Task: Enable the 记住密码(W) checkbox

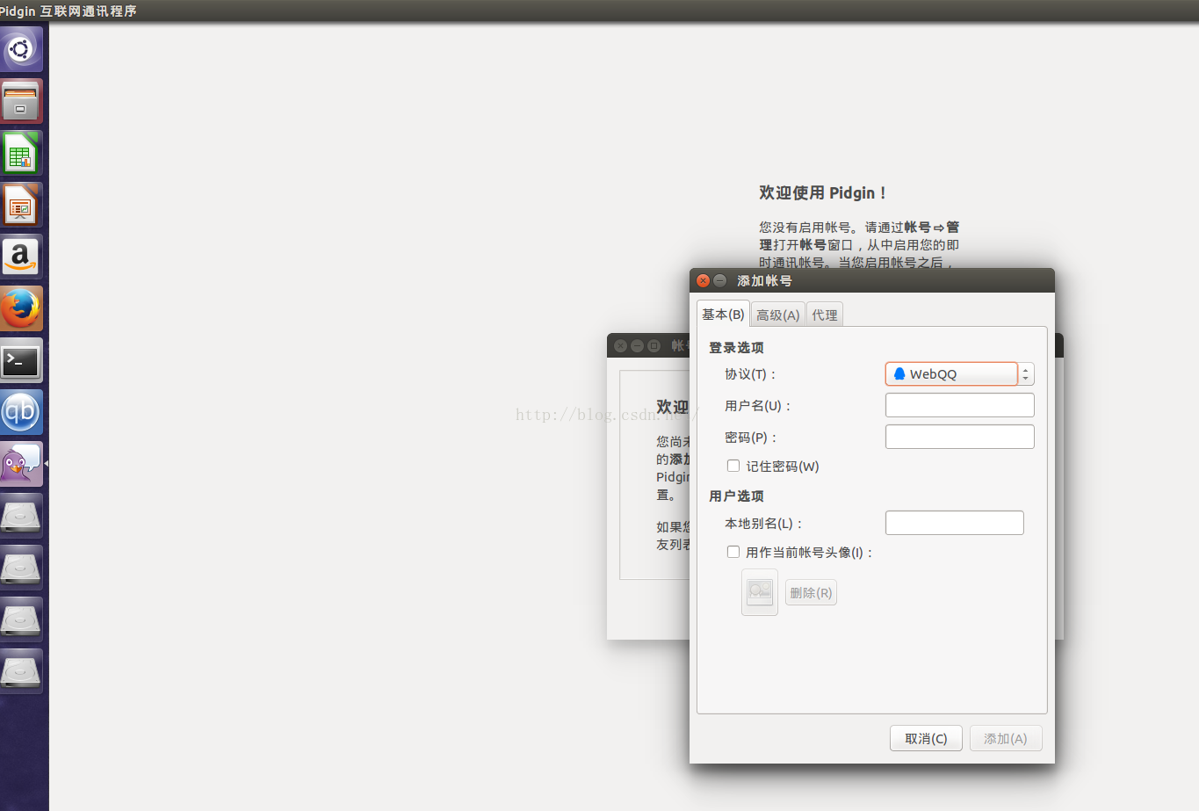Action: click(x=733, y=466)
